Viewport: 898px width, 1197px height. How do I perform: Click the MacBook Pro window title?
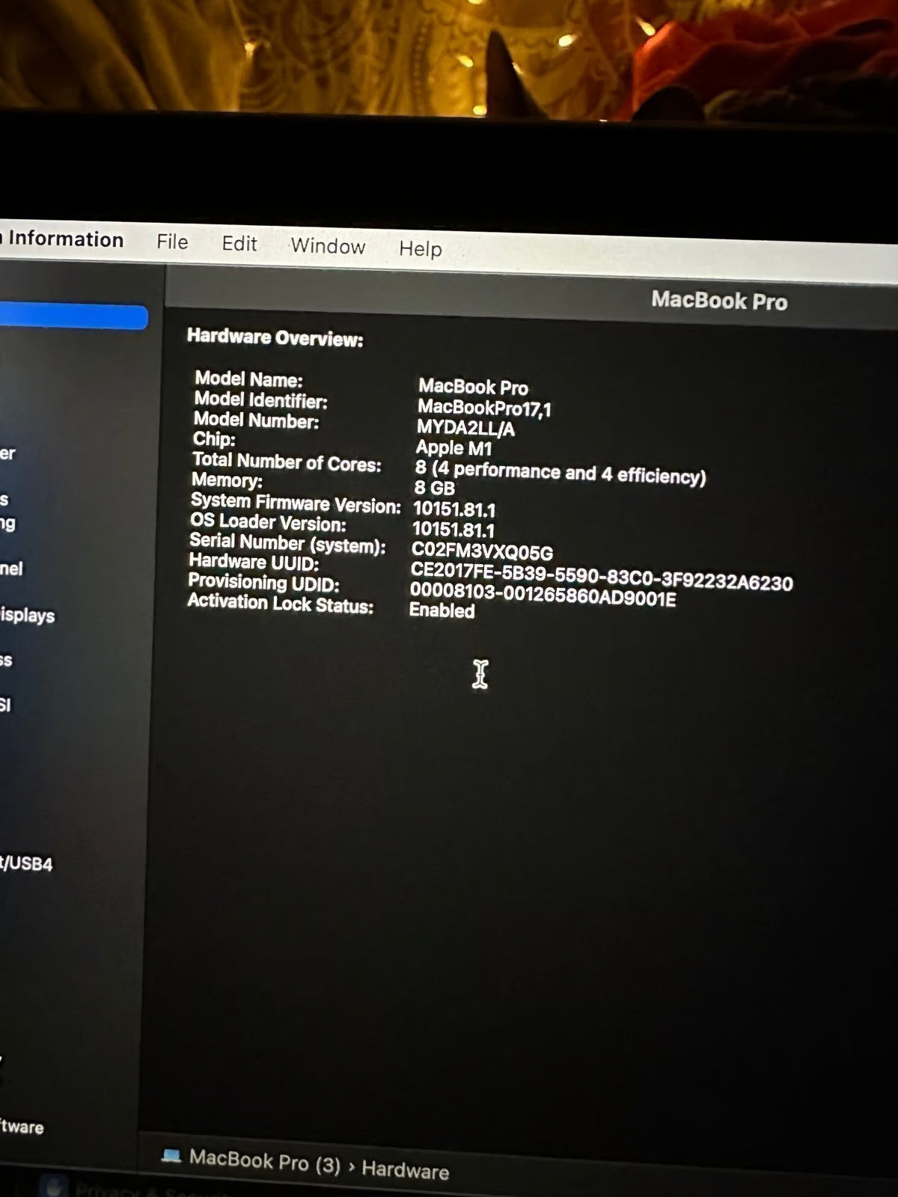coord(719,301)
